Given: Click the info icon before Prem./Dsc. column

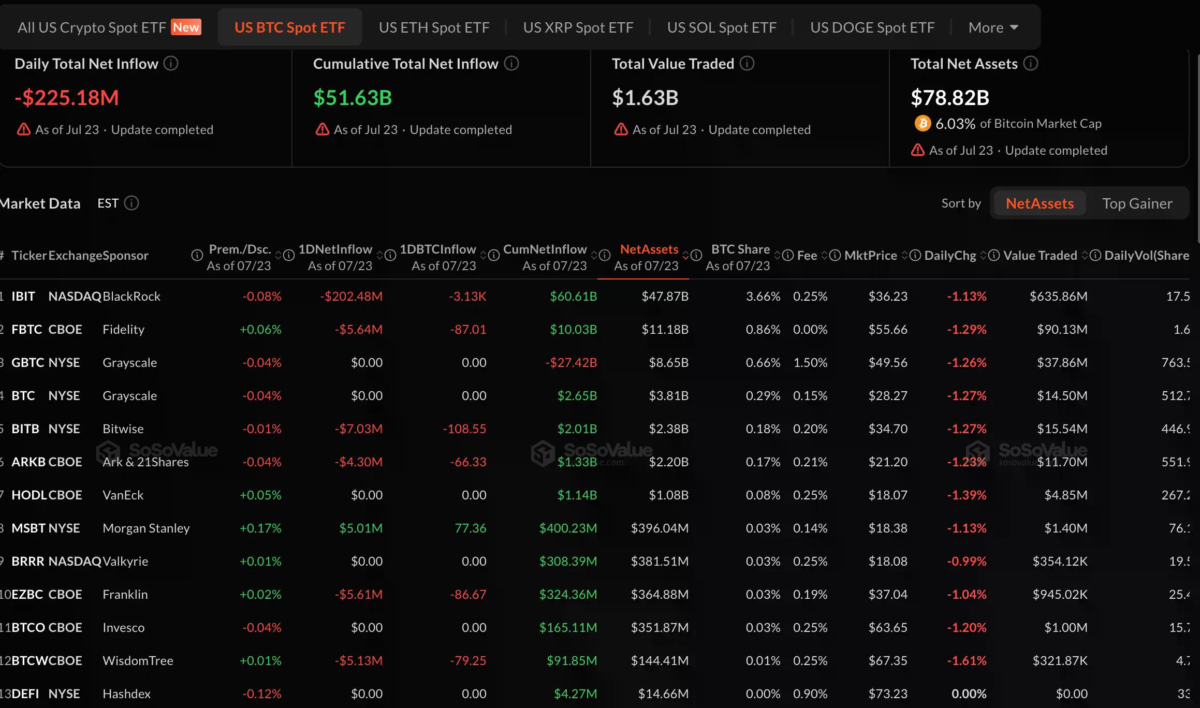Looking at the screenshot, I should click(197, 255).
